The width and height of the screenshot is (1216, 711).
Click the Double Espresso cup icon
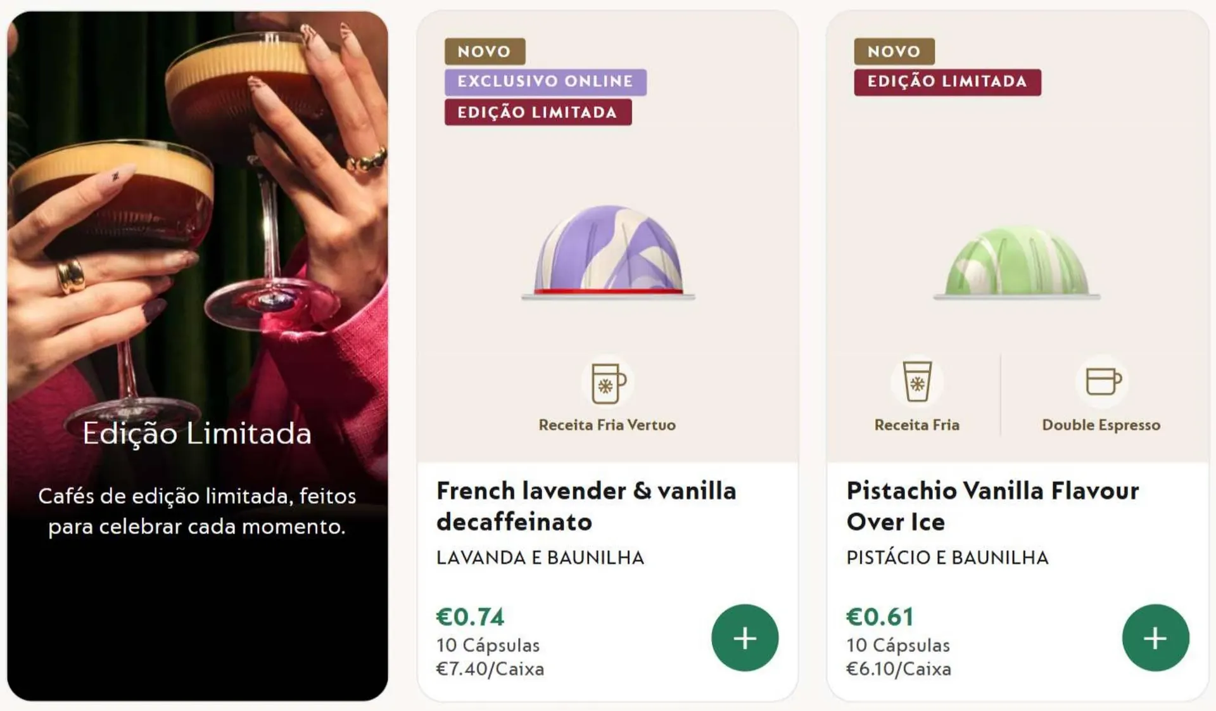[1102, 381]
